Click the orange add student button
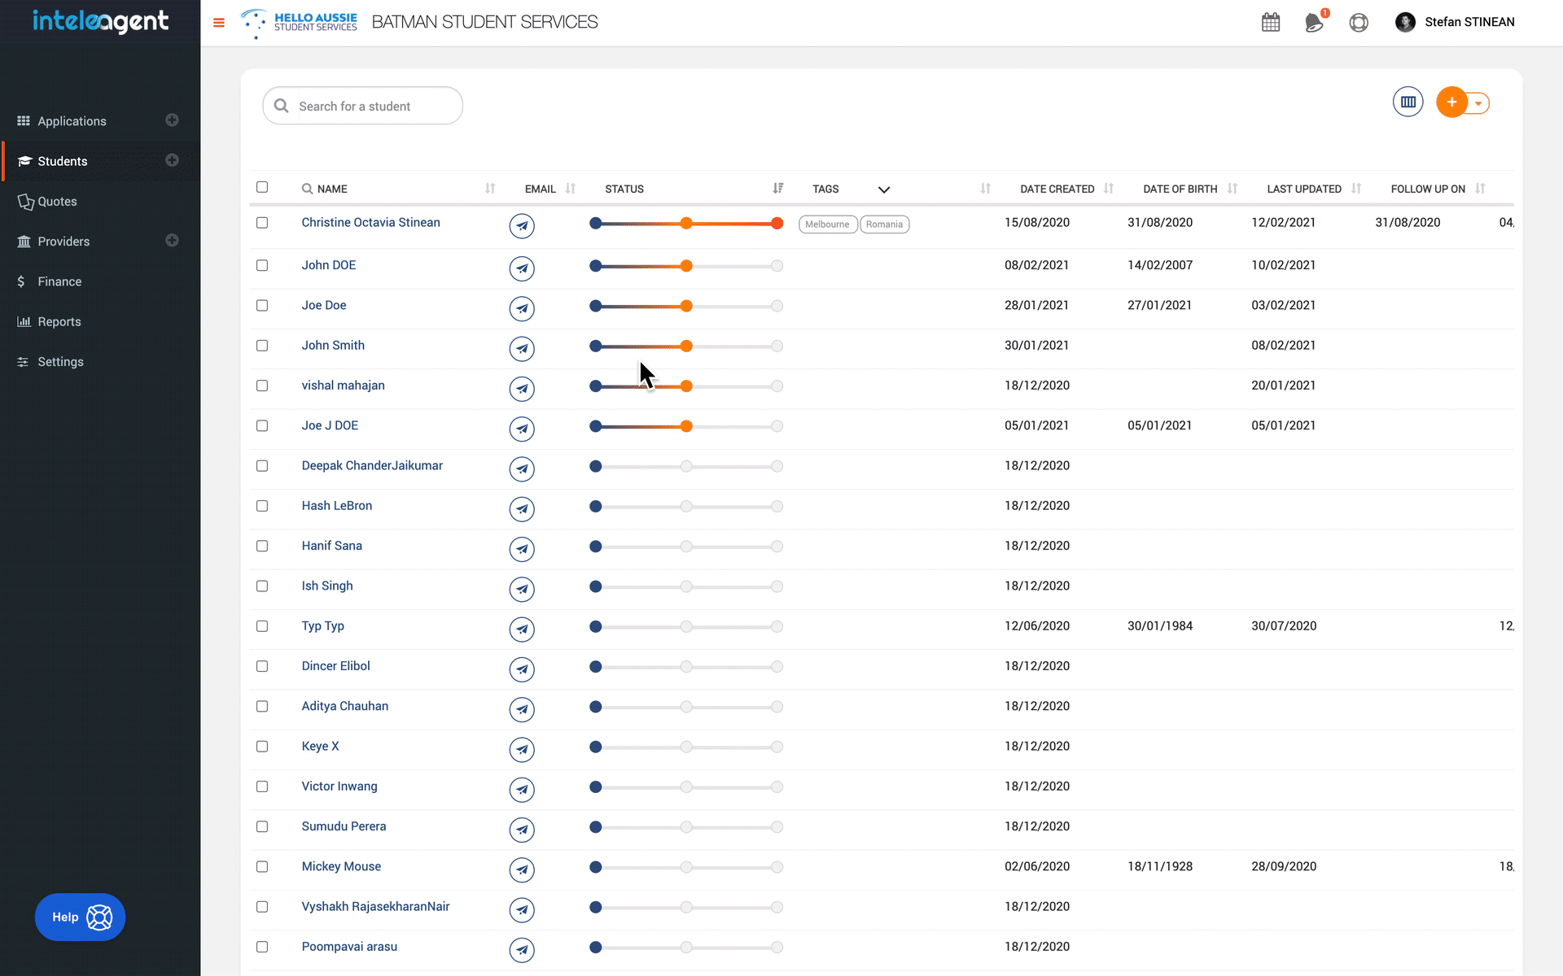The image size is (1563, 976). point(1451,102)
